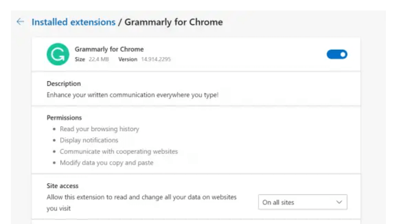
Task: Open the 'On all sites' dropdown
Action: click(303, 202)
